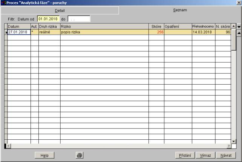Focus the Datum od filter field

coord(48,19)
